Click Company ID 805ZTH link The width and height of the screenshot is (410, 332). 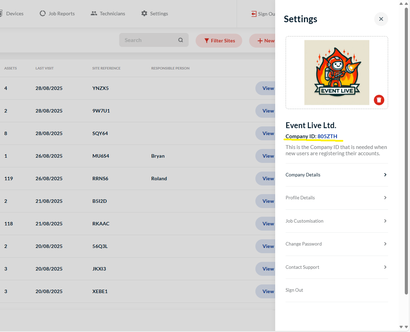(327, 136)
